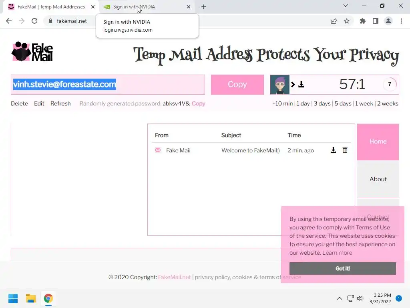The image size is (410, 308).
Task: Open notification center badge
Action: [x=399, y=298]
